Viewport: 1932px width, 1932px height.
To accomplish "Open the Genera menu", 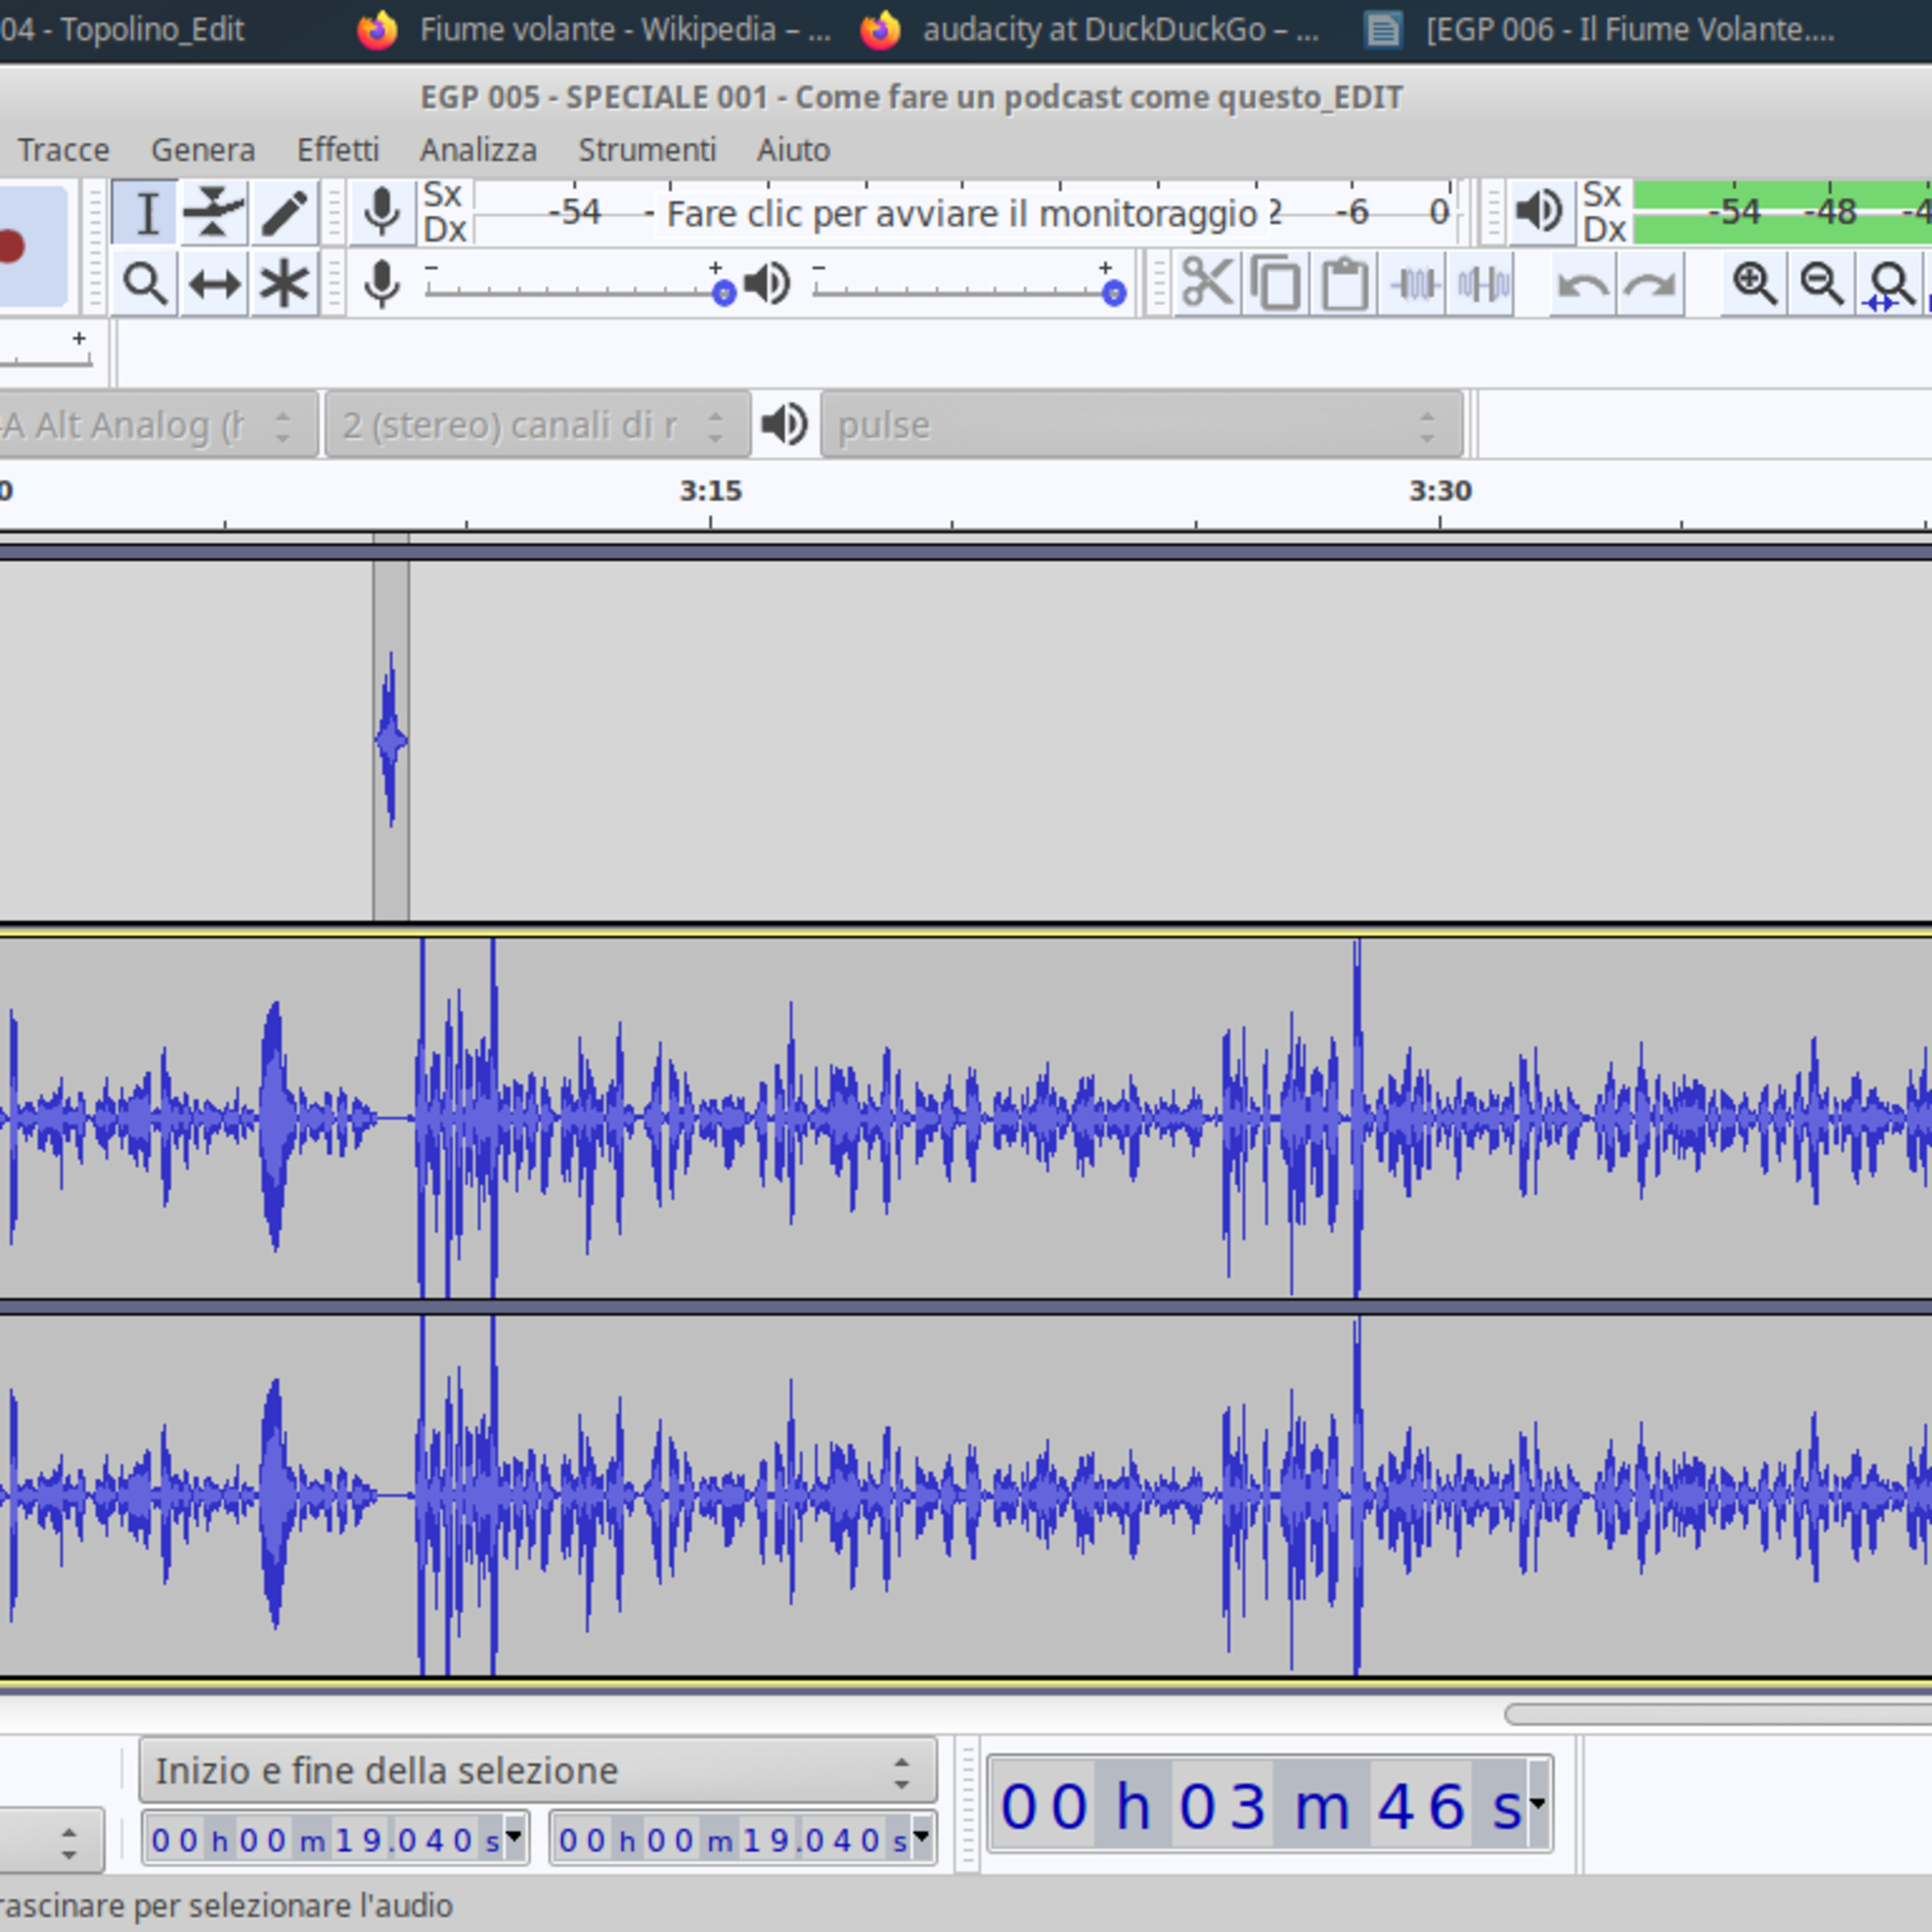I will pyautogui.click(x=203, y=150).
